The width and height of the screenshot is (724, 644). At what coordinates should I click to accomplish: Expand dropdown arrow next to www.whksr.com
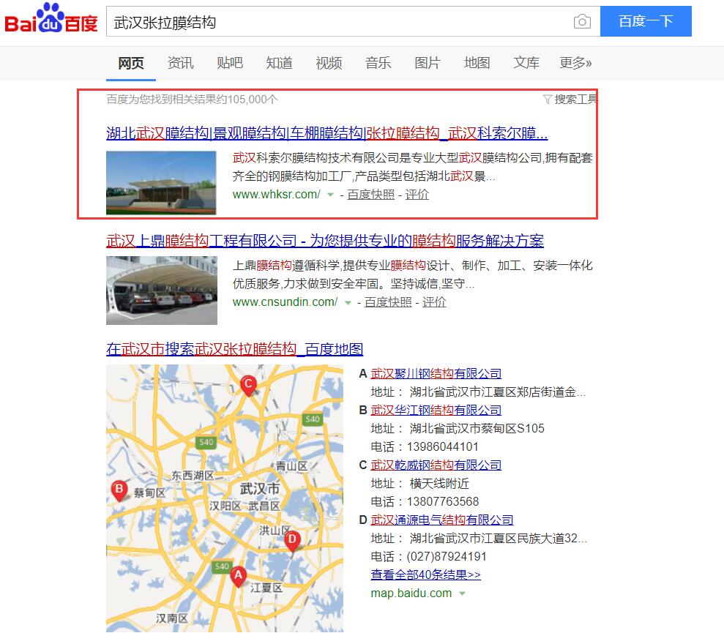[x=331, y=195]
